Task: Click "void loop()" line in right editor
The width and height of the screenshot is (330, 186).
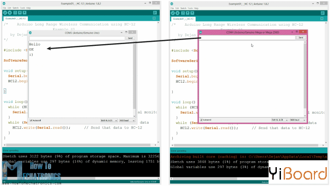Action: [x=183, y=102]
